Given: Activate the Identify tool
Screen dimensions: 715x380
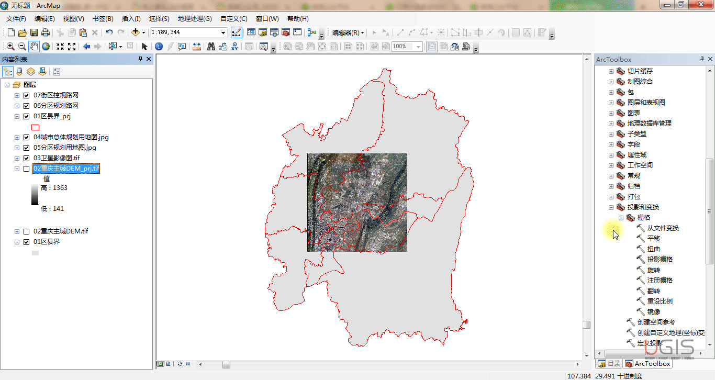Looking at the screenshot, I should click(x=159, y=47).
